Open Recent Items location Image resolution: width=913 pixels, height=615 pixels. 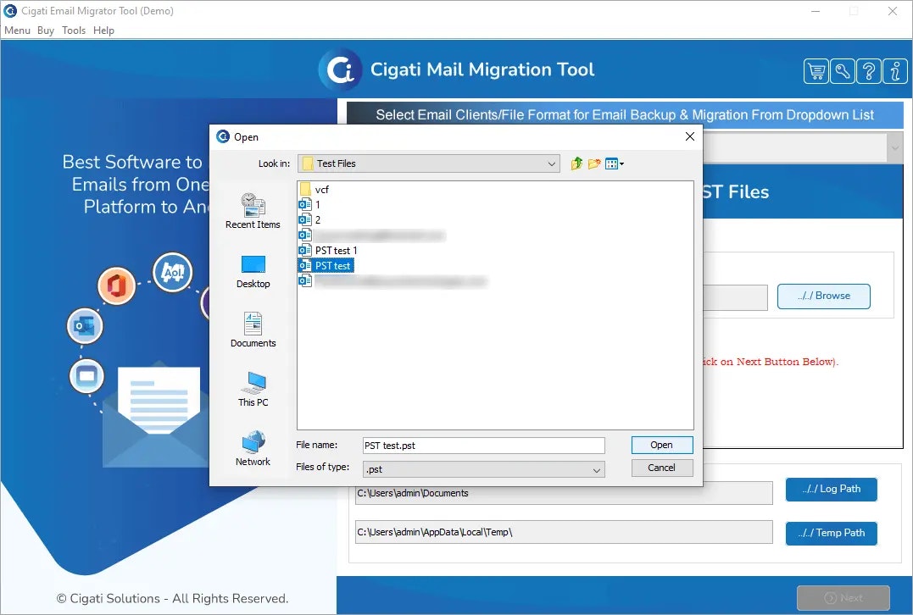click(253, 211)
